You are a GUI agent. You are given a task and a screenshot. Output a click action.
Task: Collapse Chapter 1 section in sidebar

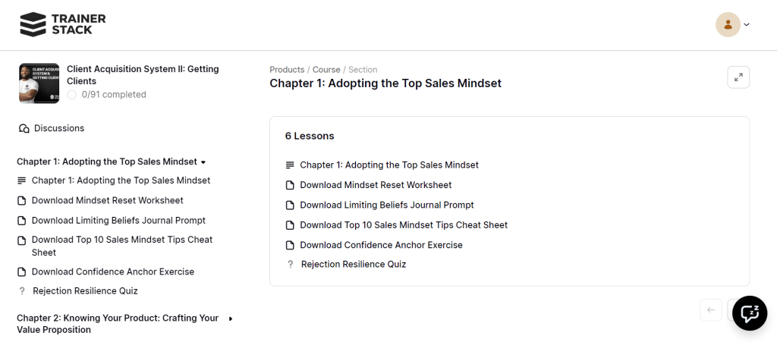[x=203, y=162]
